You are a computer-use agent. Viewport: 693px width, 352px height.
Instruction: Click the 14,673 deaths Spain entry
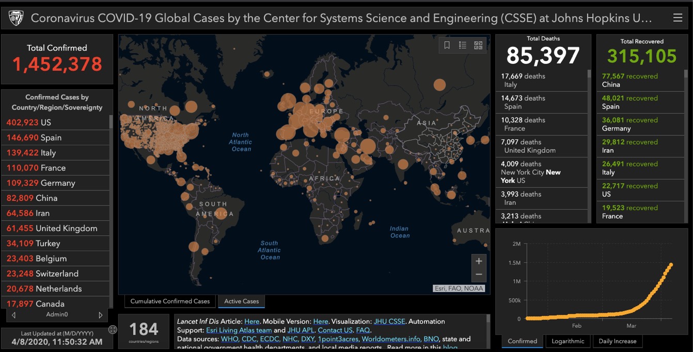point(541,102)
